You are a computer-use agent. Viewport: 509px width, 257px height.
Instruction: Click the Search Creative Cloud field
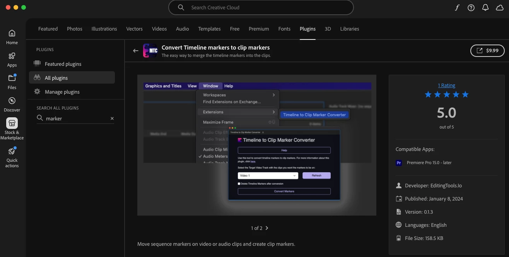pos(261,7)
